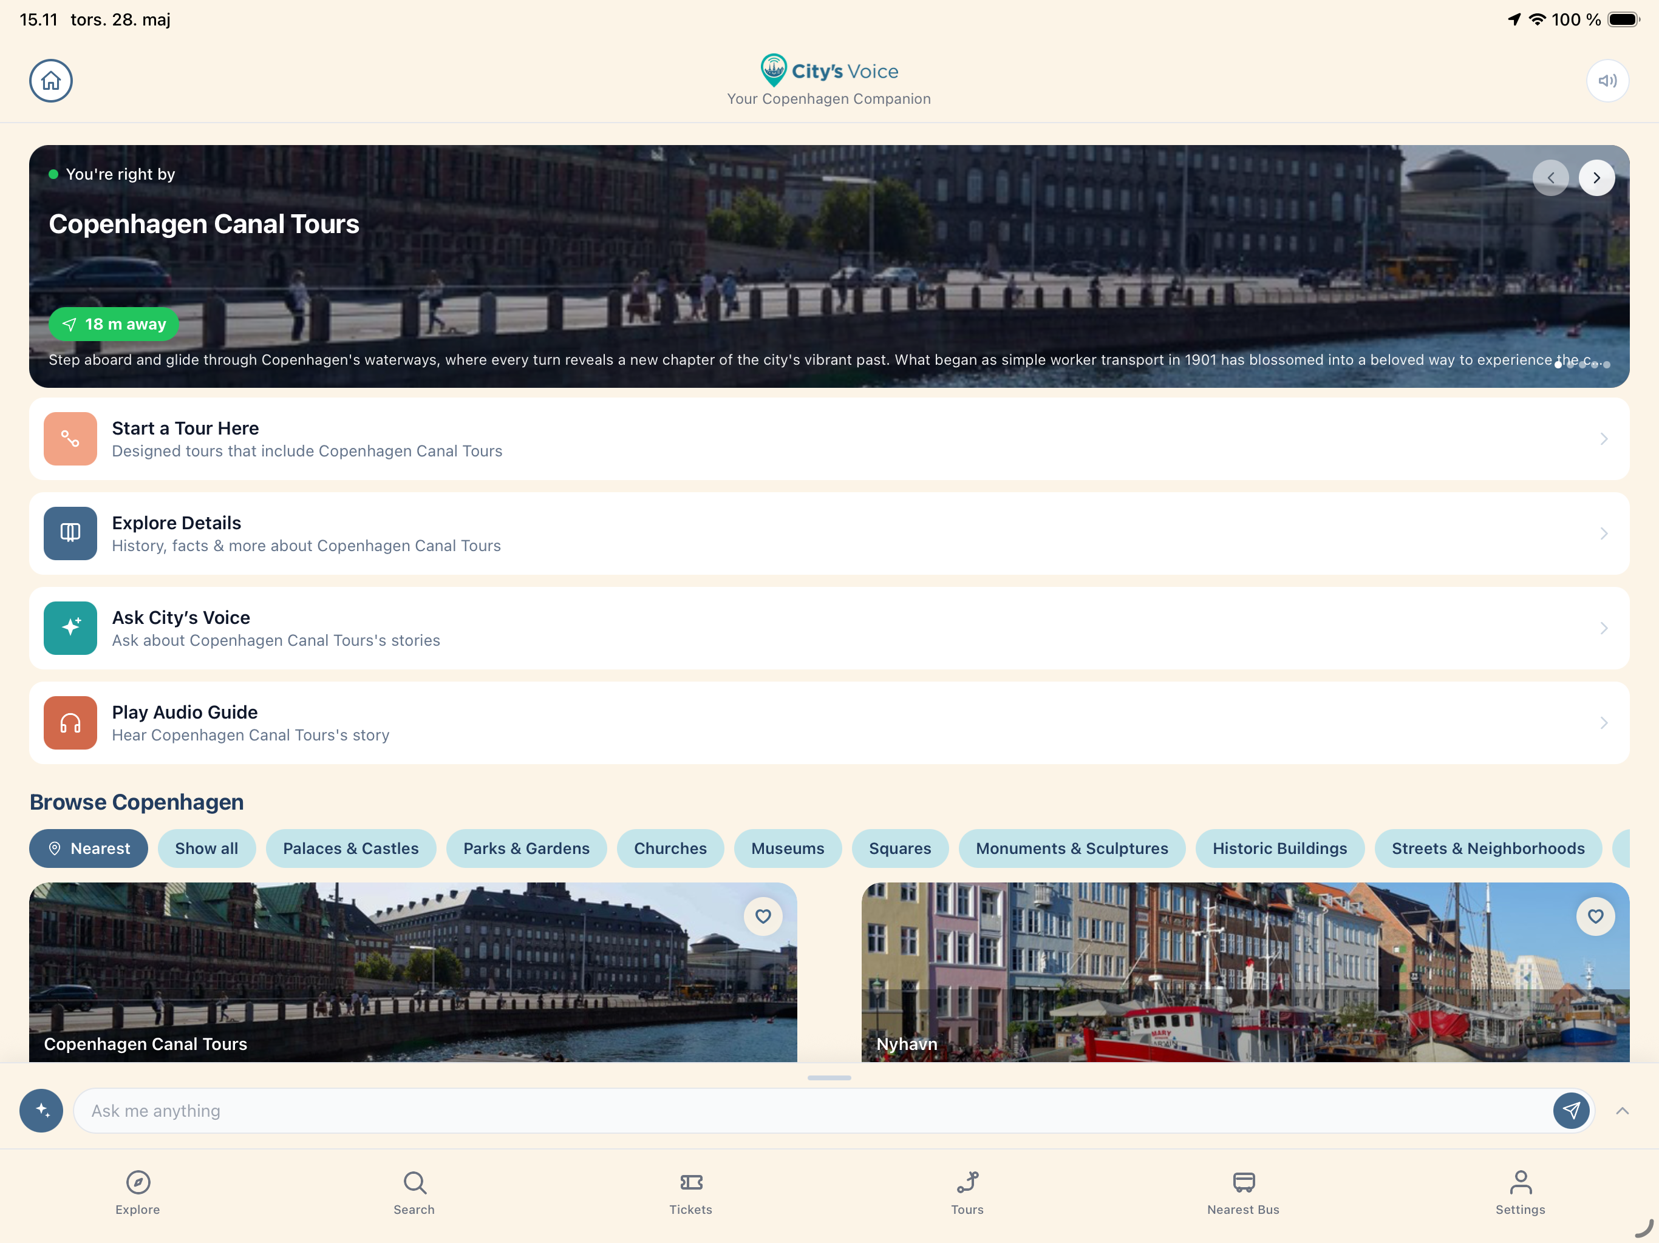
Task: Open the Settings profile tab
Action: pos(1521,1192)
